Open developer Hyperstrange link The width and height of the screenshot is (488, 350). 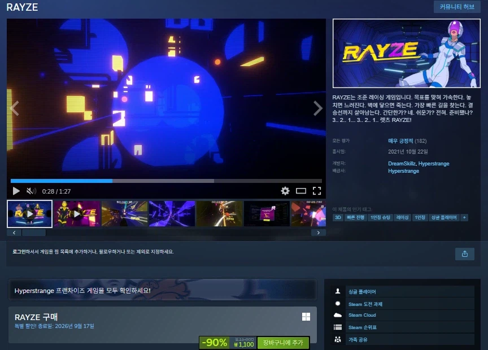coord(434,163)
